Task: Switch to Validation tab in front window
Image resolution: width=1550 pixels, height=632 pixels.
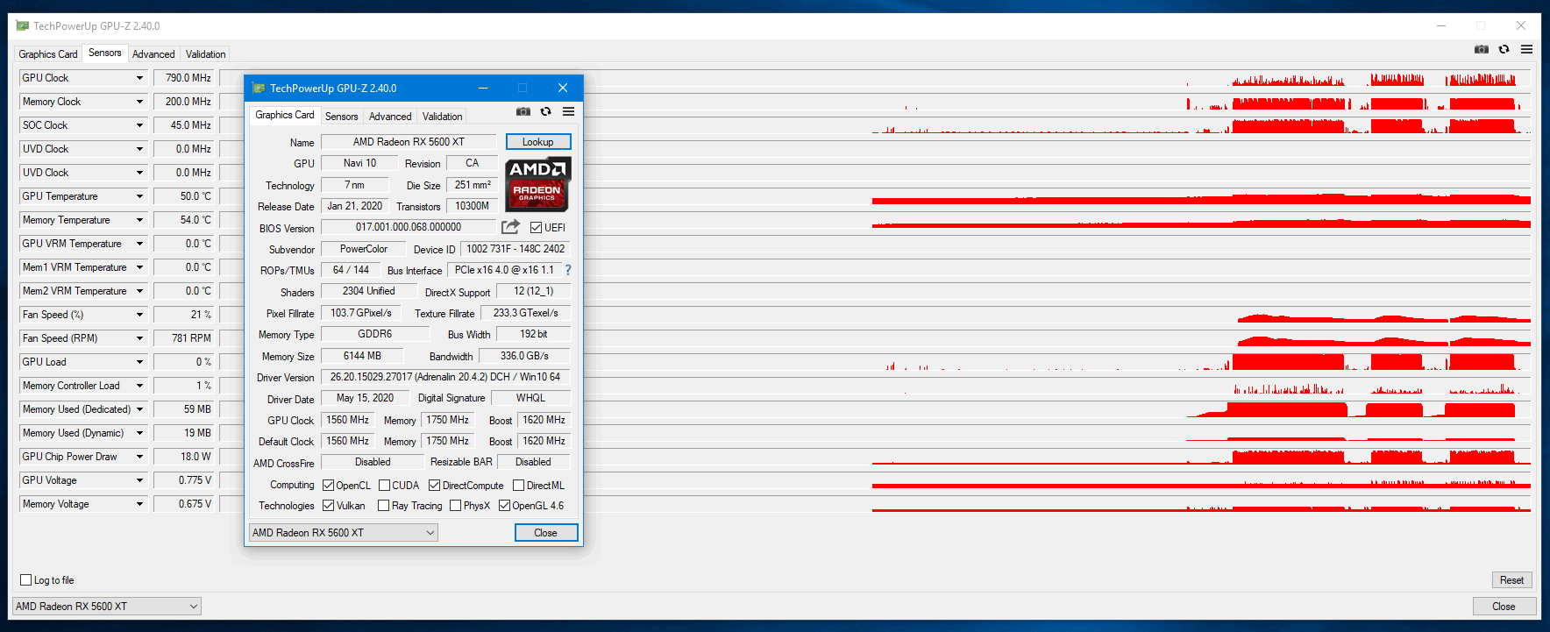Action: [442, 117]
